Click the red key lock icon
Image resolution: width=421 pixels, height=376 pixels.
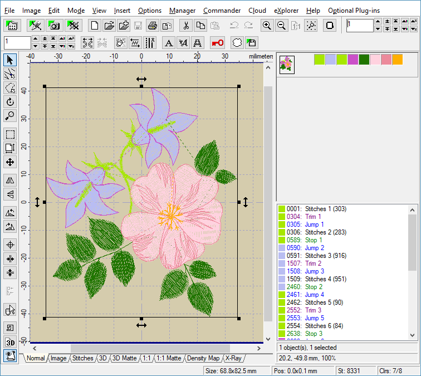(x=218, y=43)
